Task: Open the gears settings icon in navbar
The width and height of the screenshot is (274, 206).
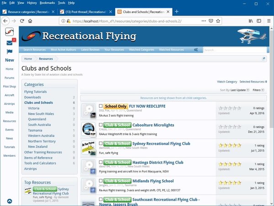Action: click(196, 49)
